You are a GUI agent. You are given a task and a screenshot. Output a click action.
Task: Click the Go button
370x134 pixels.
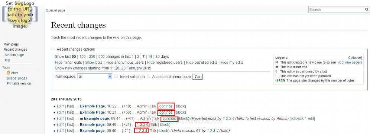point(197,77)
